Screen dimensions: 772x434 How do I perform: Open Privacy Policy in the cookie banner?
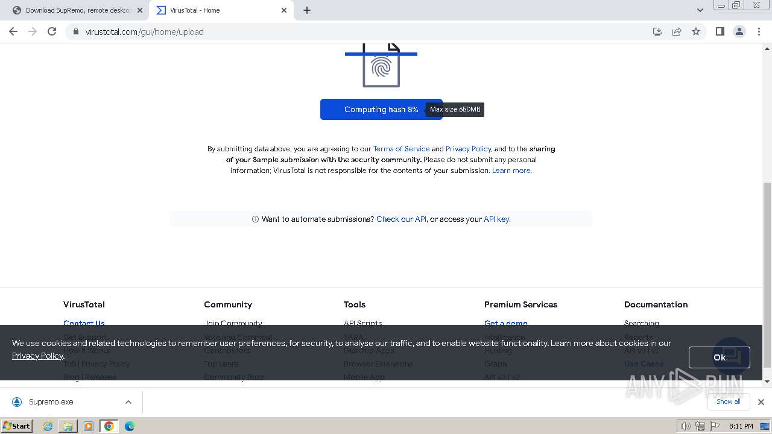[37, 356]
